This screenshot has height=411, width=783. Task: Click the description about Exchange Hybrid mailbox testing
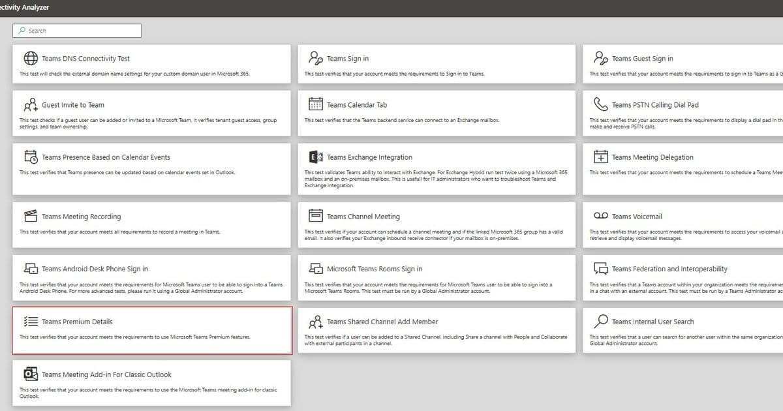pos(436,179)
